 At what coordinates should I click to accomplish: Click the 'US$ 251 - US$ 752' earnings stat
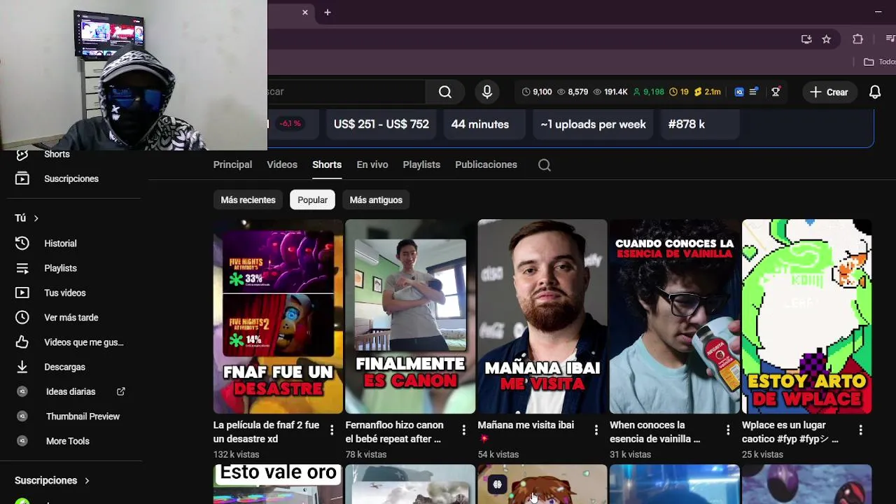pos(381,124)
